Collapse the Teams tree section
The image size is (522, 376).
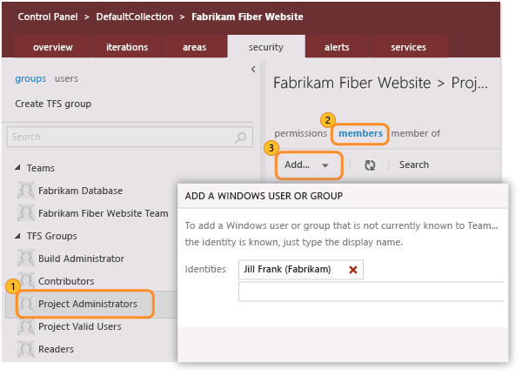point(17,167)
